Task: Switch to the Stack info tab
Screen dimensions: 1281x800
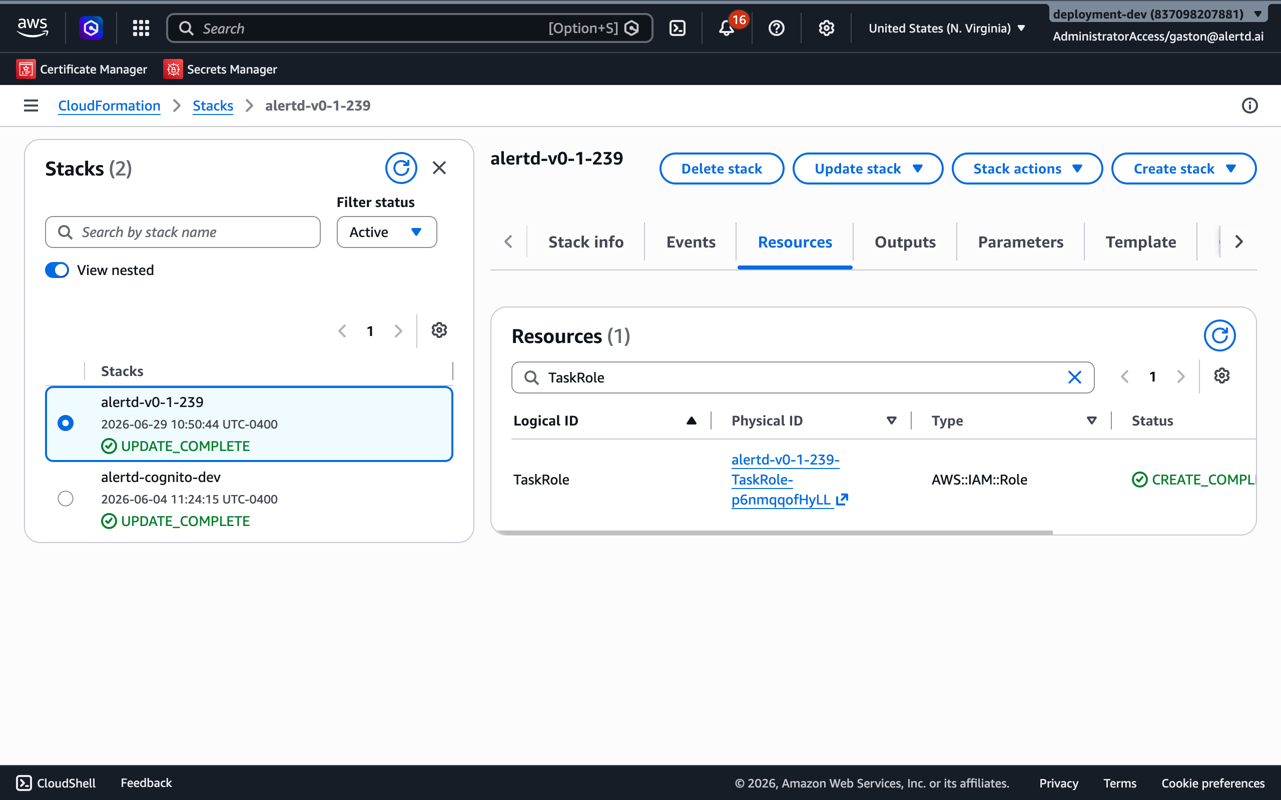Action: click(x=585, y=242)
